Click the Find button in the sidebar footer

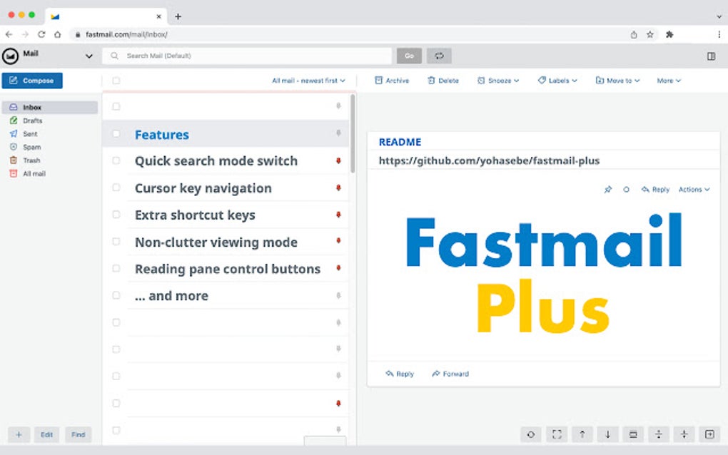[78, 434]
